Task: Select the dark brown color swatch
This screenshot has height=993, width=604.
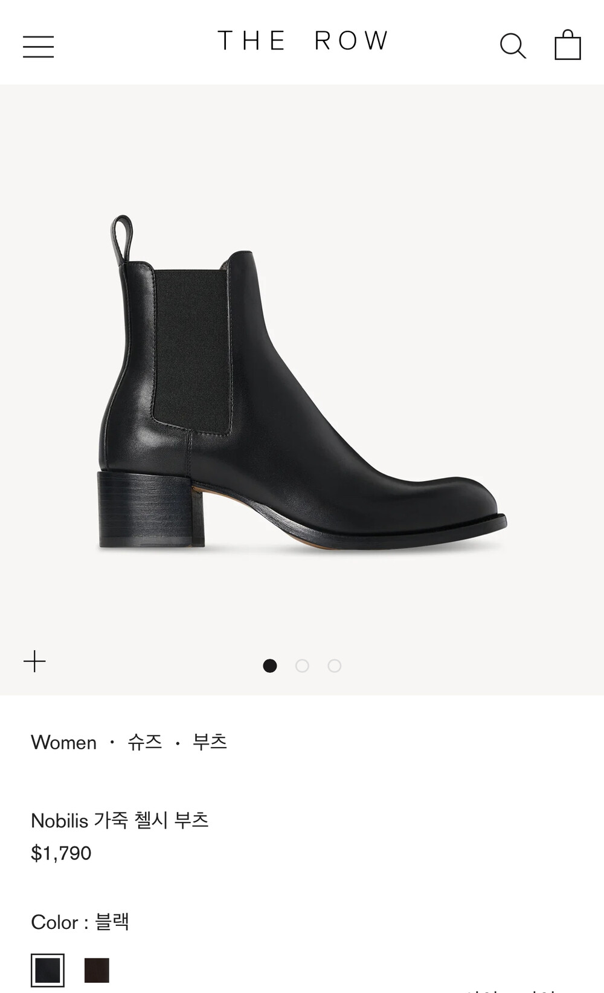Action: (97, 970)
